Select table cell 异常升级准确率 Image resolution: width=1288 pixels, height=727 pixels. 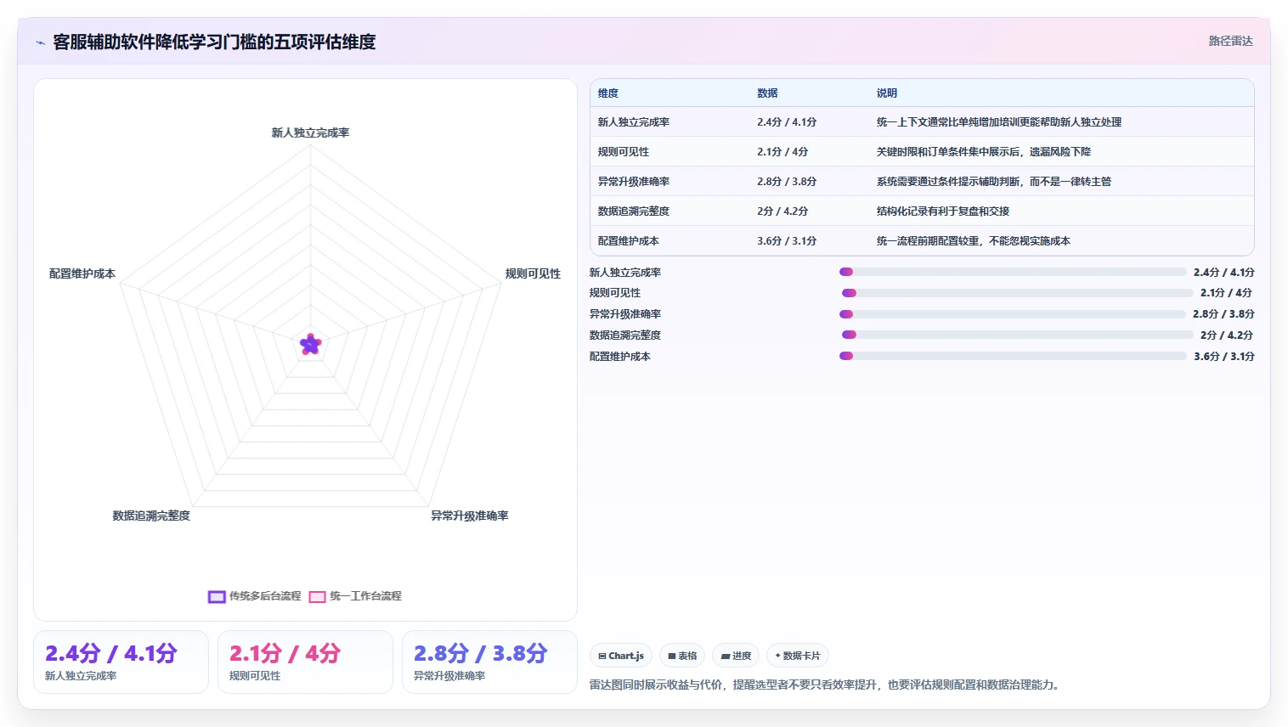(634, 182)
